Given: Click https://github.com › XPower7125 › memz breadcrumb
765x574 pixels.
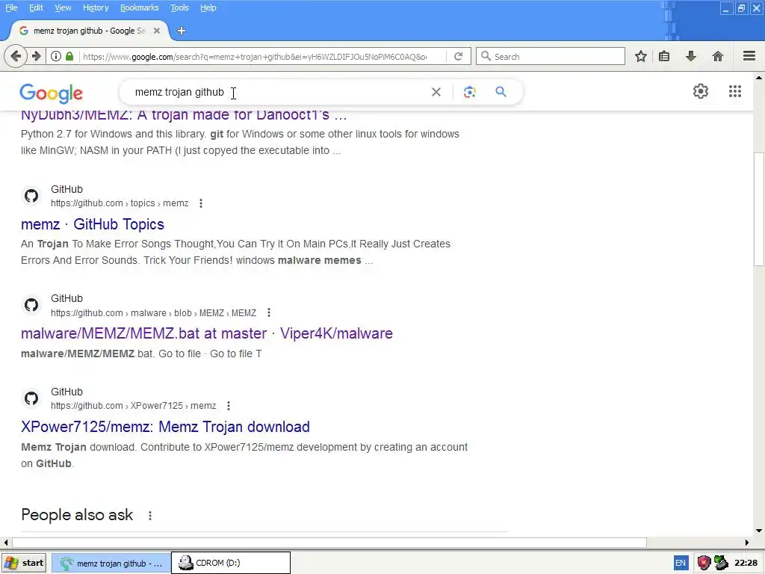Looking at the screenshot, I should (133, 406).
